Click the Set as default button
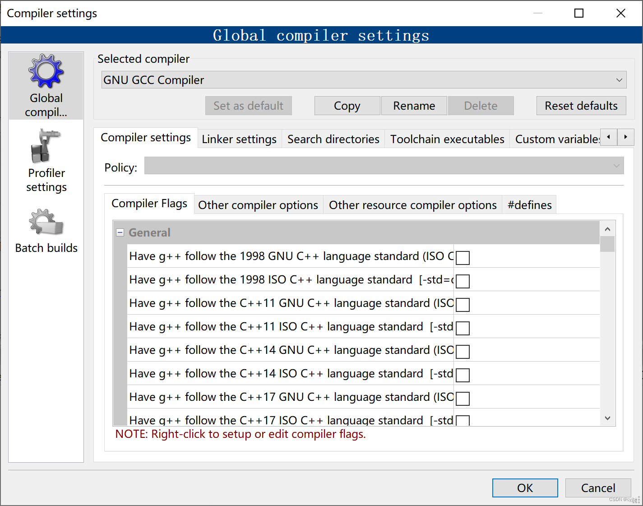 (x=249, y=106)
